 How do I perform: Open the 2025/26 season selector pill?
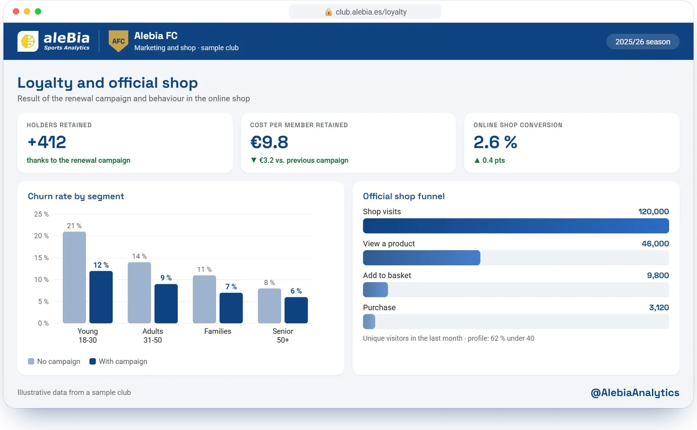click(x=643, y=42)
